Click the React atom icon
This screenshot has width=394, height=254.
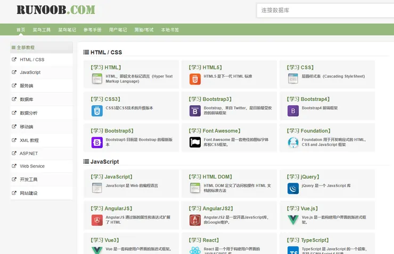click(195, 250)
